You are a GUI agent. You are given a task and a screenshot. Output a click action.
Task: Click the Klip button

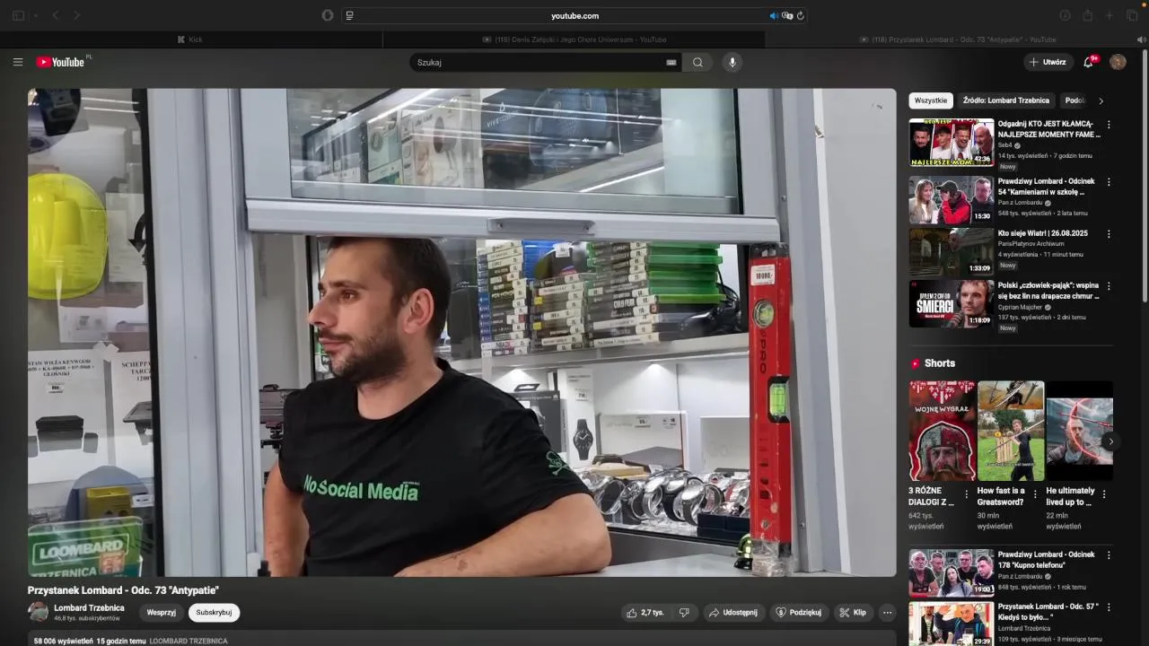[853, 613]
